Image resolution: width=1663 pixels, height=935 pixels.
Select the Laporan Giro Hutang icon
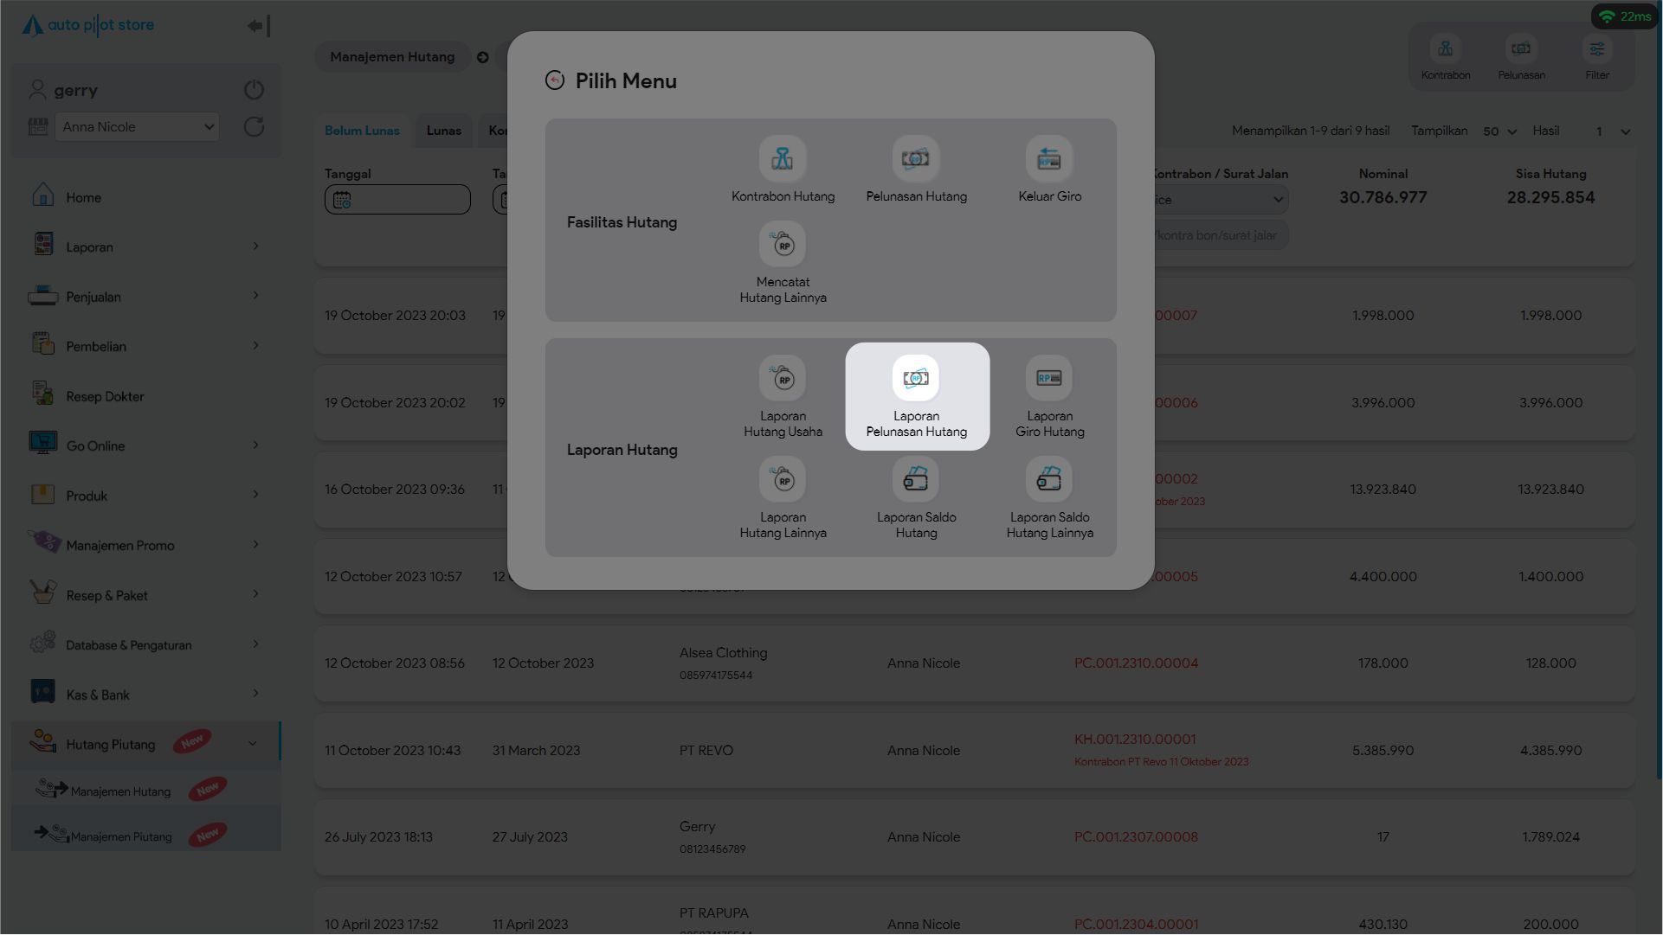point(1049,379)
